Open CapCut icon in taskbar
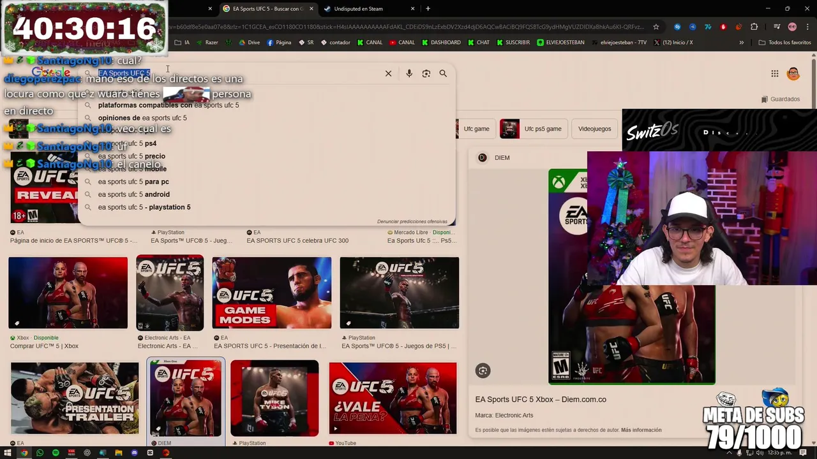 coord(150,453)
